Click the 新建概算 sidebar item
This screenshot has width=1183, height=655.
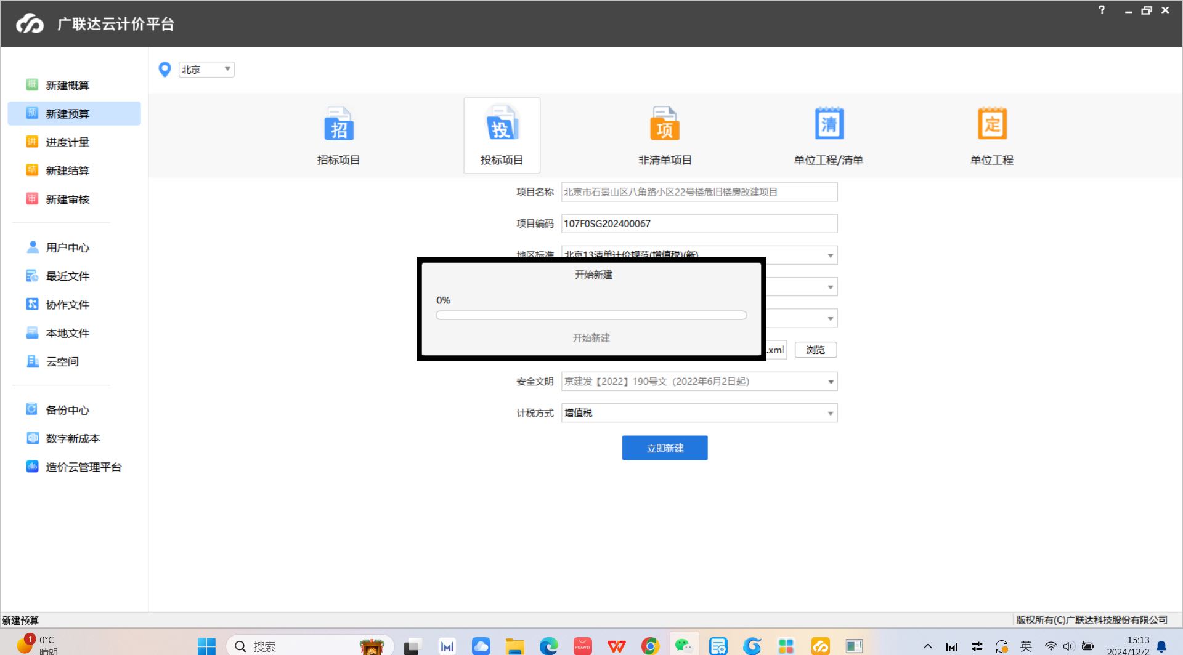click(74, 85)
